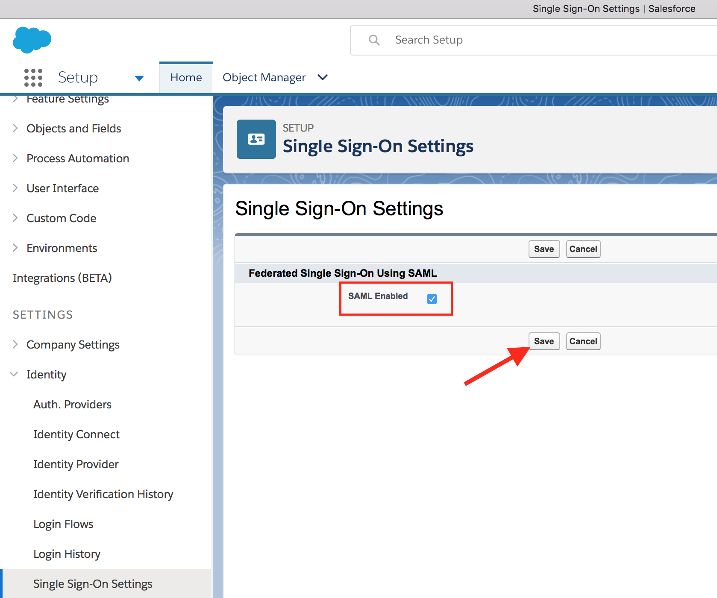
Task: Click the top Save button
Action: [544, 249]
